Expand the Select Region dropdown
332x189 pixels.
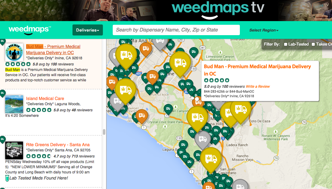[264, 30]
